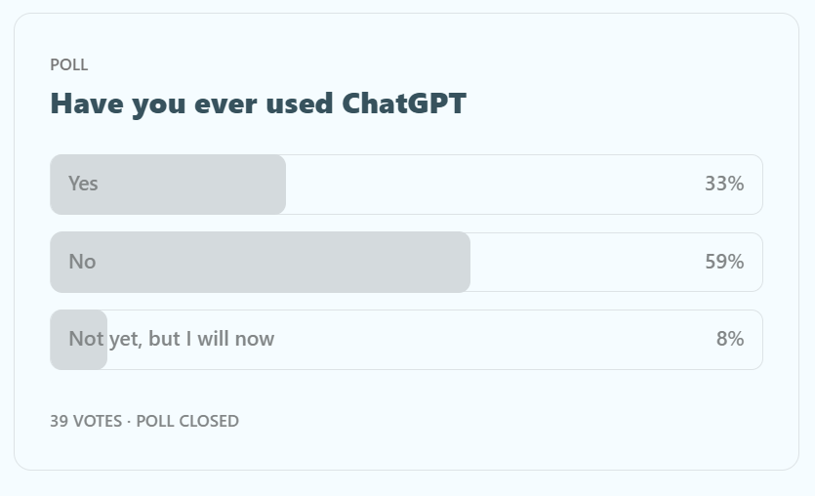815x496 pixels.
Task: Click the 33% result value
Action: coord(724,184)
